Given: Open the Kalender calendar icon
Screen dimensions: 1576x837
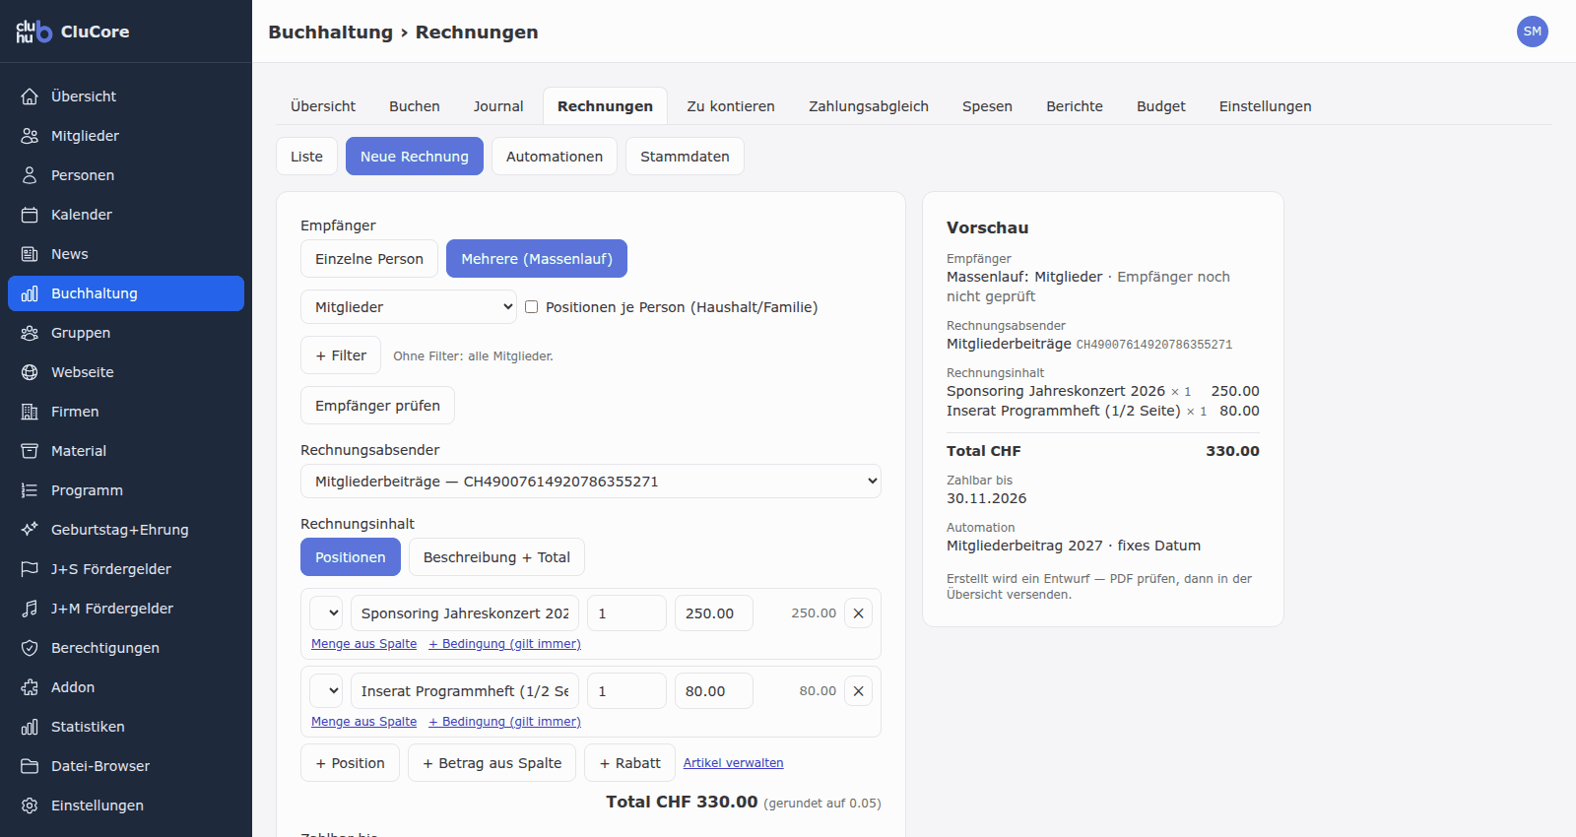Looking at the screenshot, I should click(30, 215).
